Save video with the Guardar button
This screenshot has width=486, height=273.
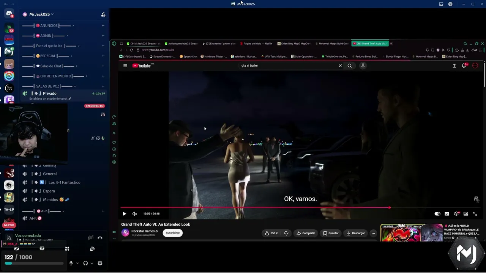[x=331, y=233]
